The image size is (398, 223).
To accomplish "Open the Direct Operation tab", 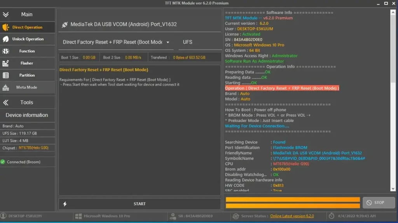I will 28,27.
